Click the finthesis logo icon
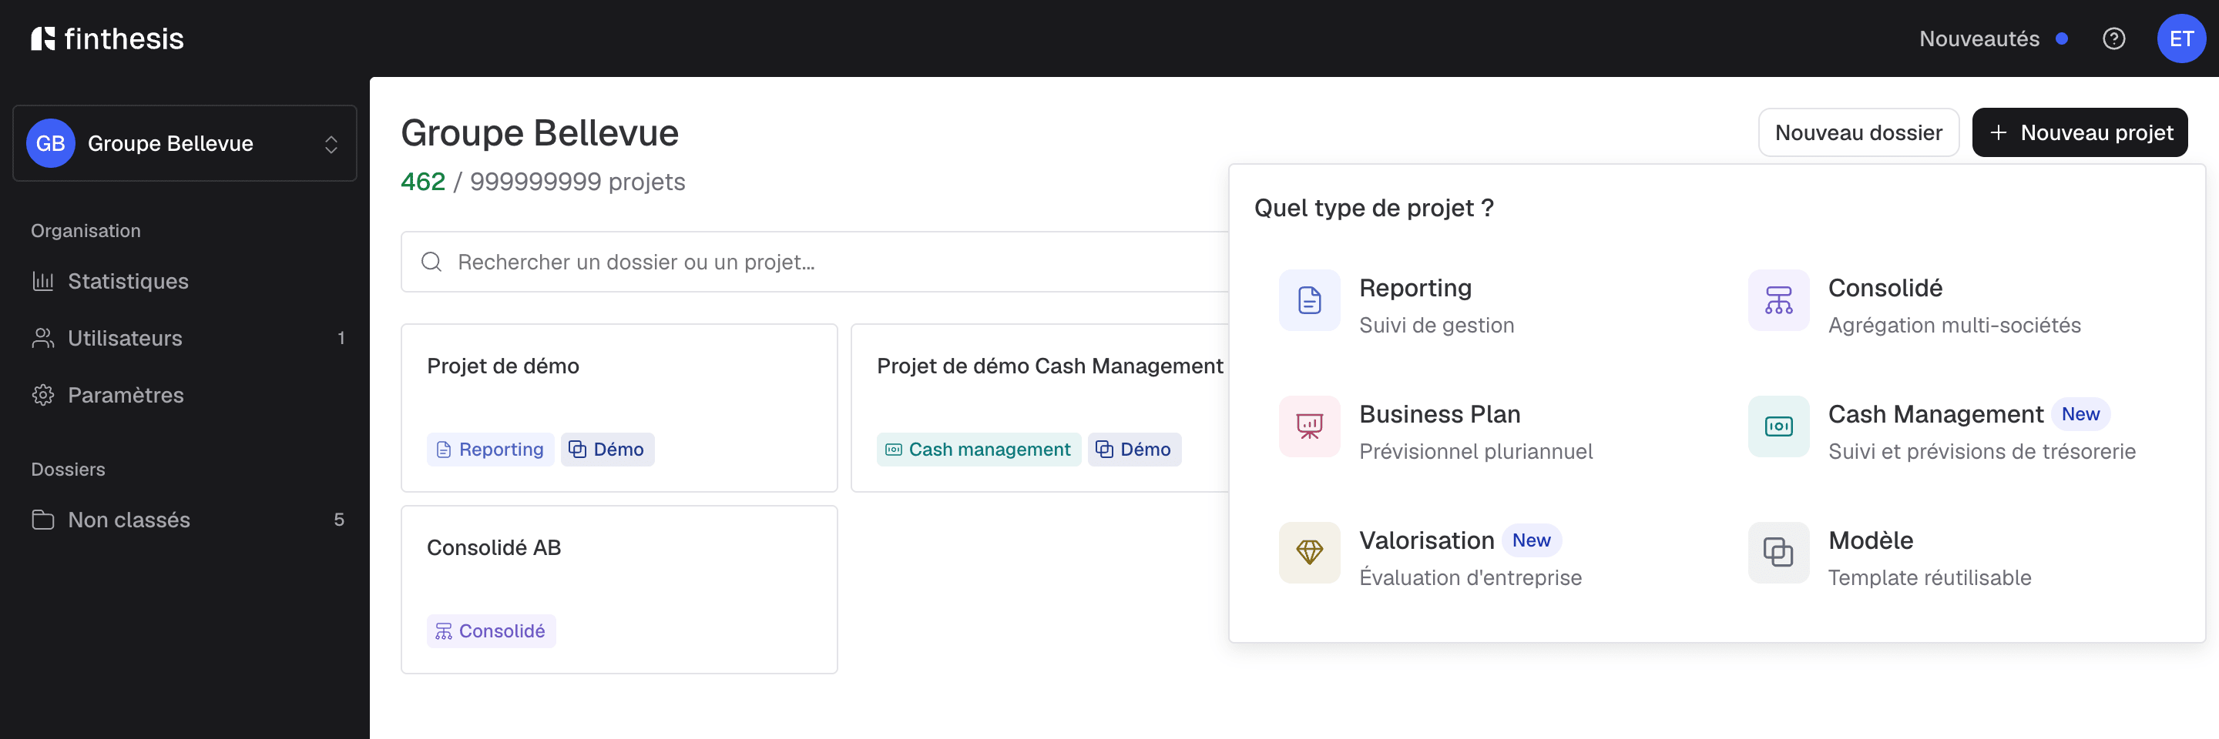 point(43,38)
